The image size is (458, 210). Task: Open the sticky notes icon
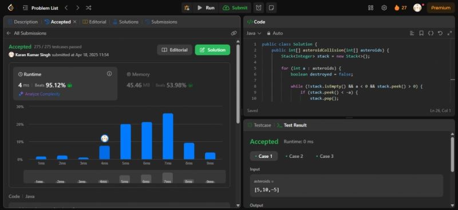coord(271,8)
